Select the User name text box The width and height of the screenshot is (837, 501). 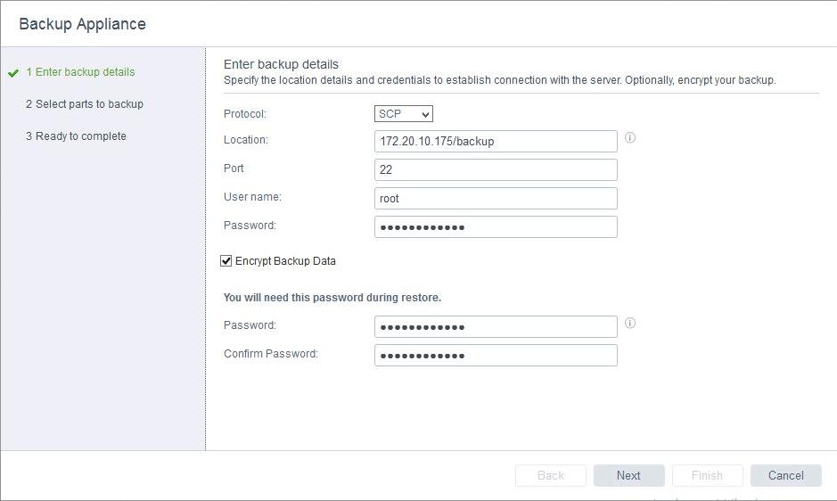pos(496,199)
